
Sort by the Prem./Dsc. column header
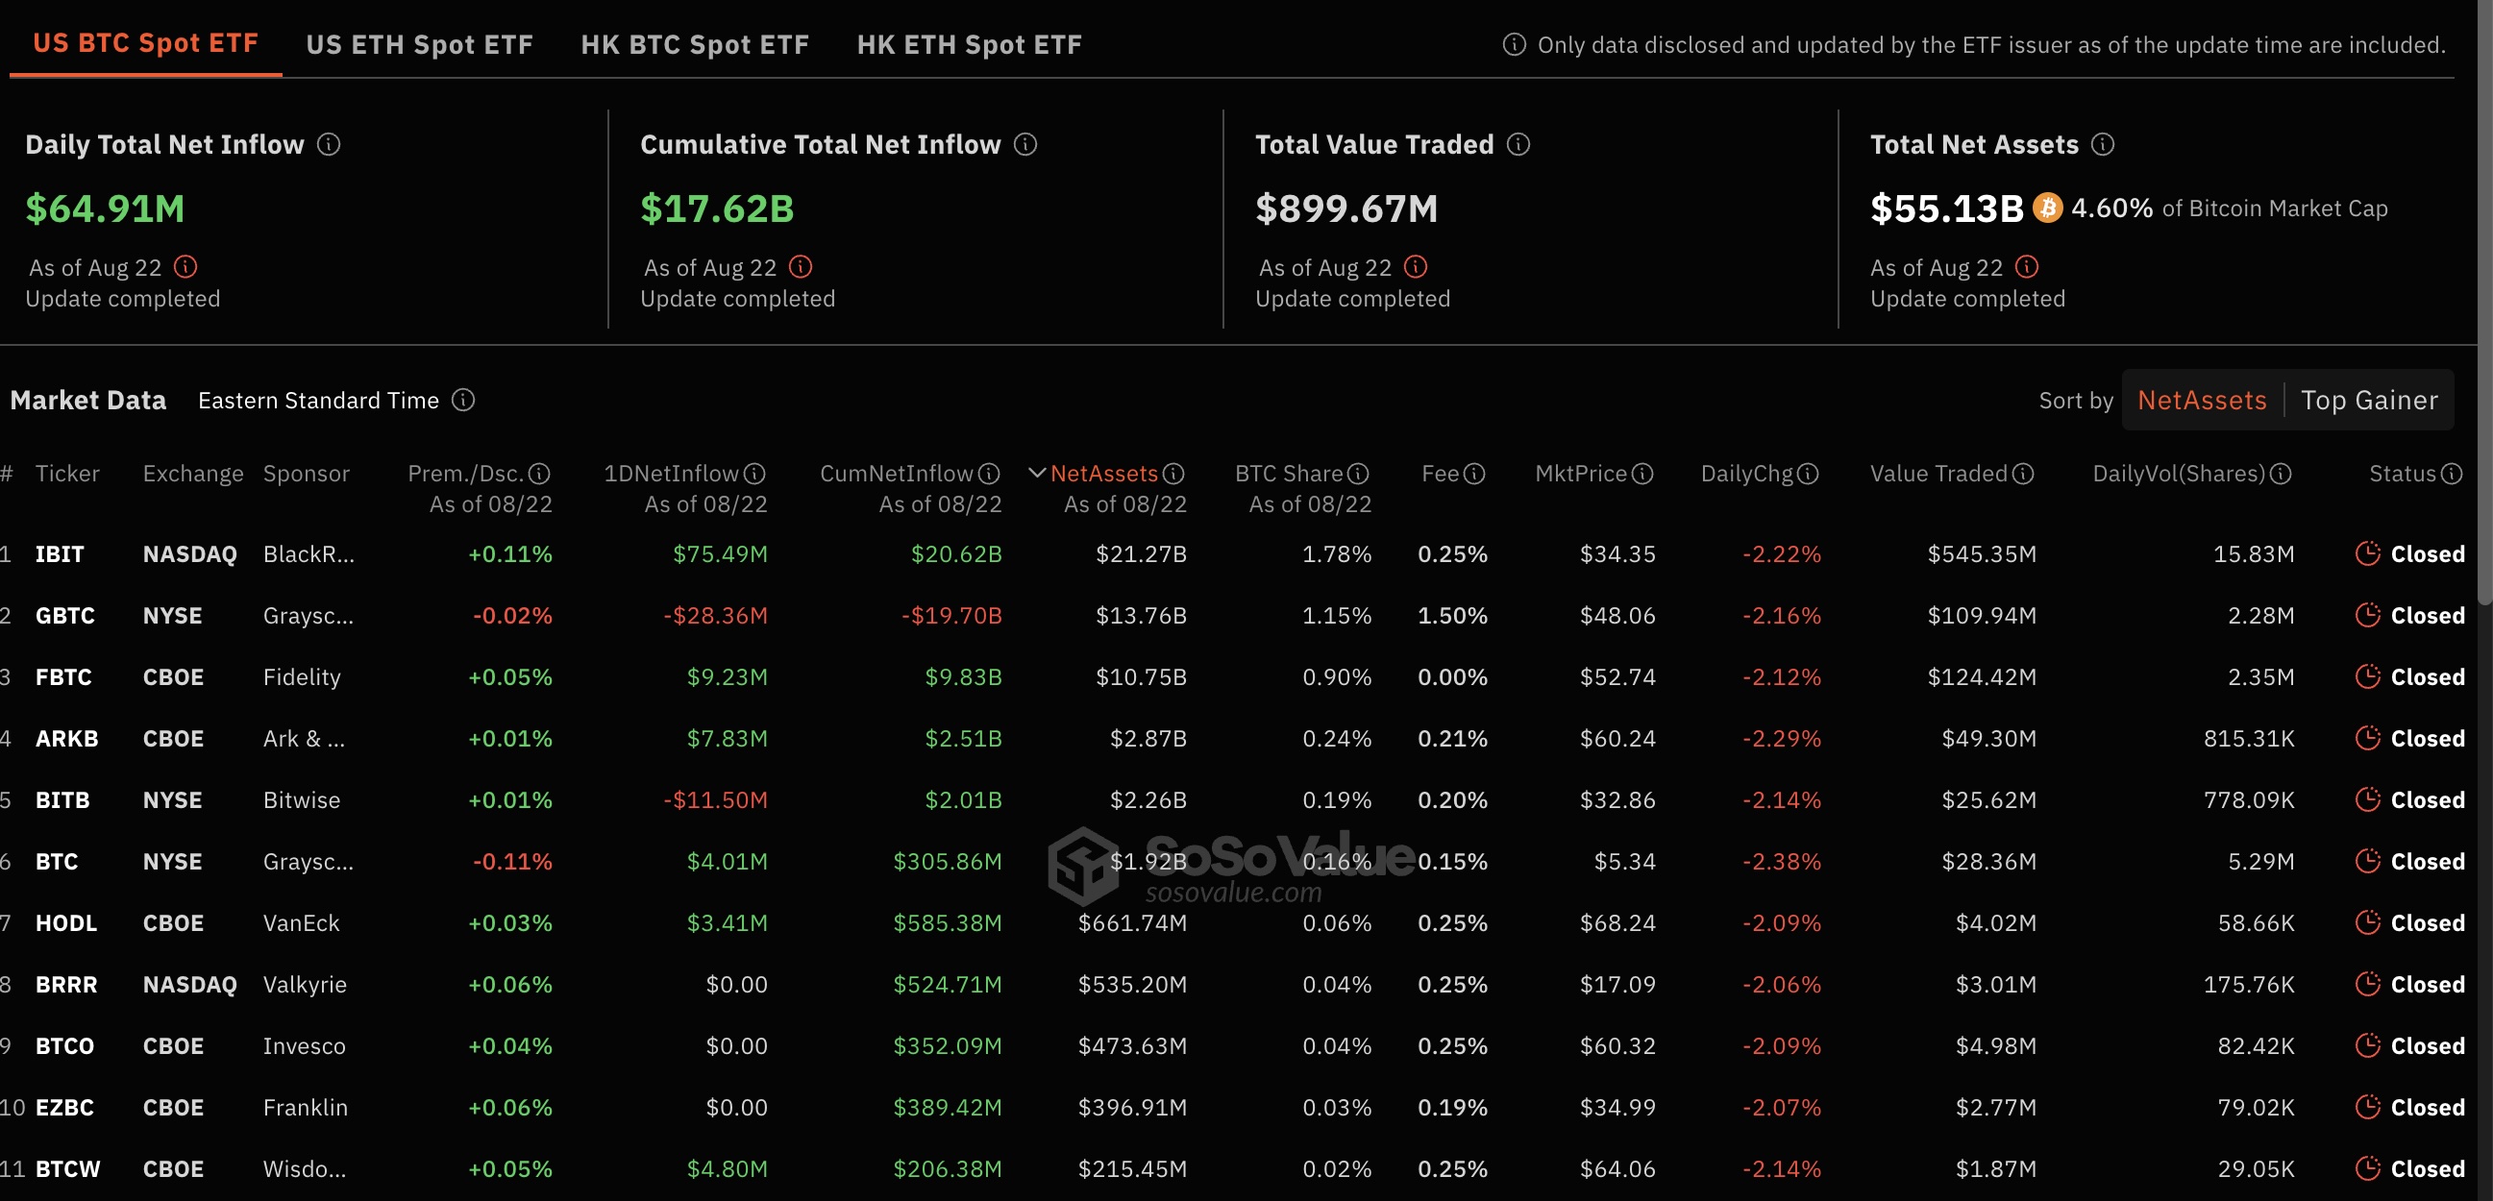pos(465,474)
